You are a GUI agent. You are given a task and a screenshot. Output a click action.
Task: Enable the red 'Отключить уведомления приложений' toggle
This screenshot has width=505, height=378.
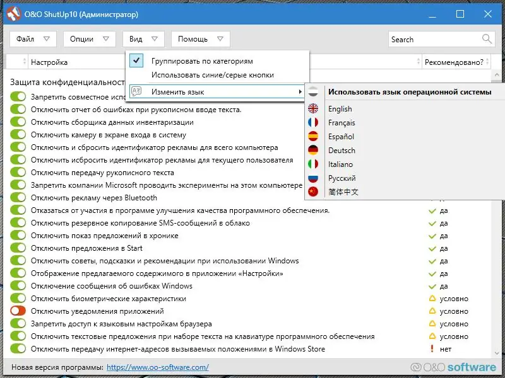click(17, 311)
